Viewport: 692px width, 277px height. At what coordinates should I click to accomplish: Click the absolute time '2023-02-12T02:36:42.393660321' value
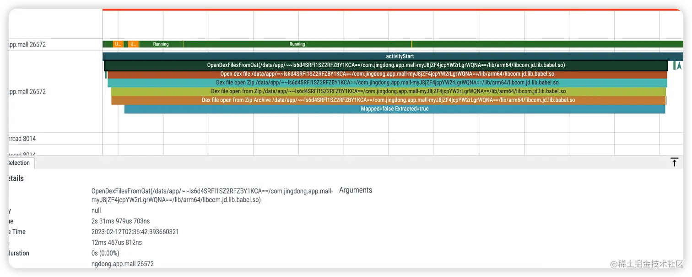135,232
